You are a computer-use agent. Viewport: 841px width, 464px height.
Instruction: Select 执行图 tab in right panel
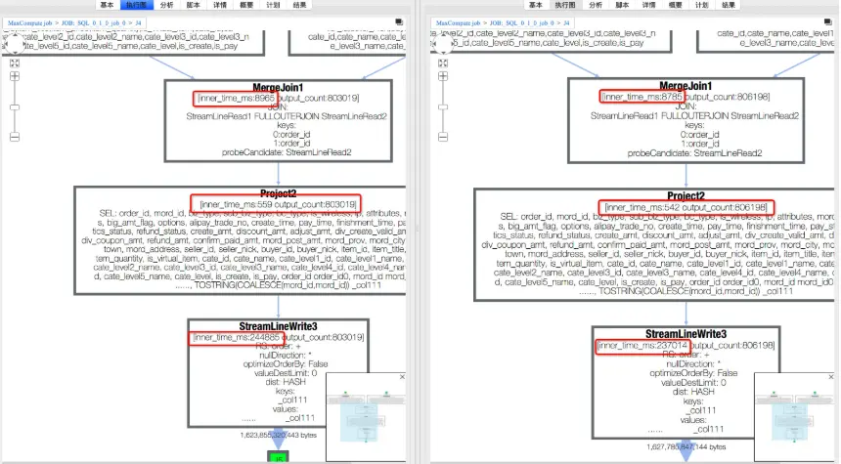[565, 5]
